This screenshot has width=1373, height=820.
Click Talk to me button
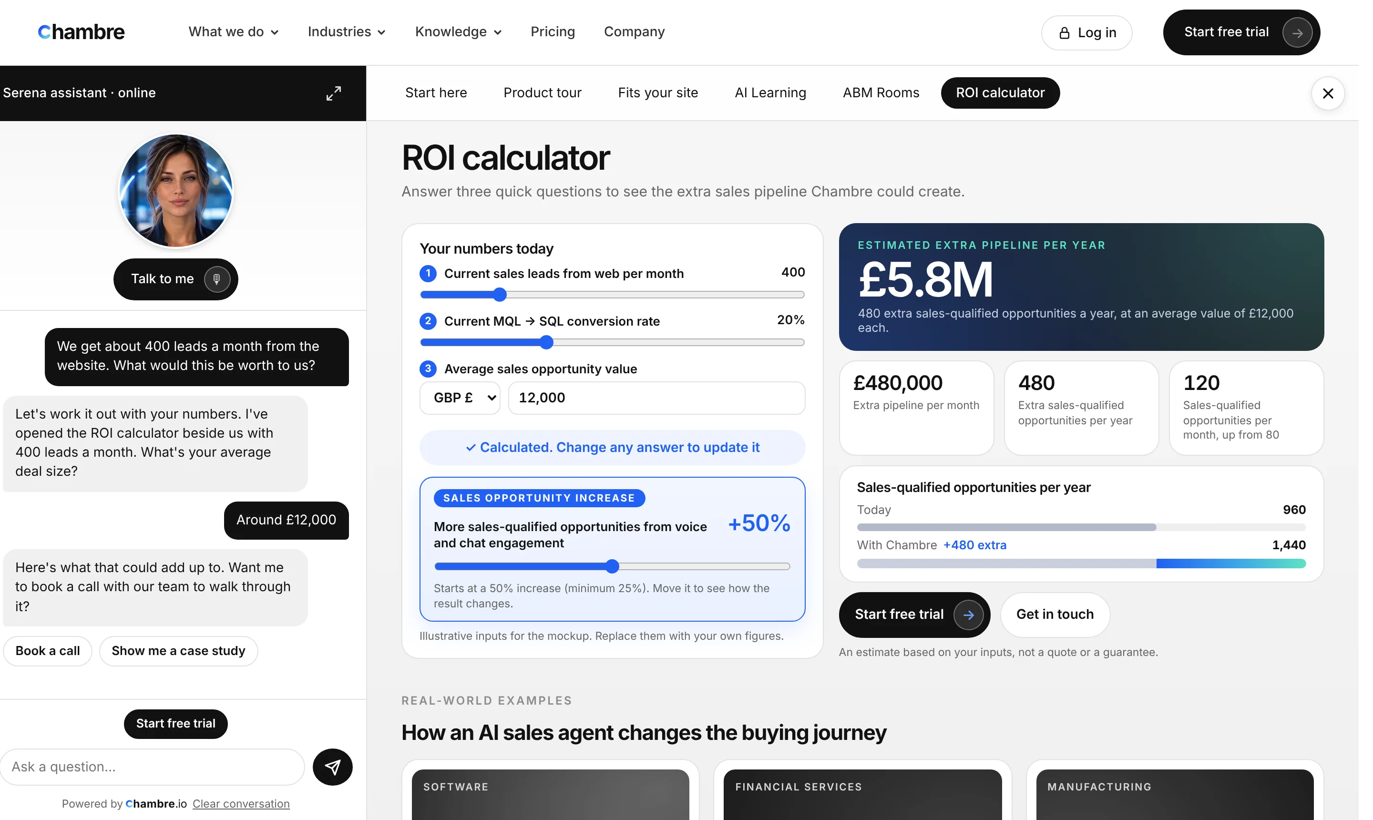point(176,279)
